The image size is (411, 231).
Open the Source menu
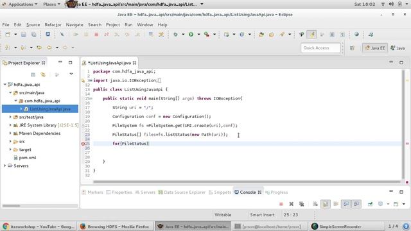(x=33, y=24)
